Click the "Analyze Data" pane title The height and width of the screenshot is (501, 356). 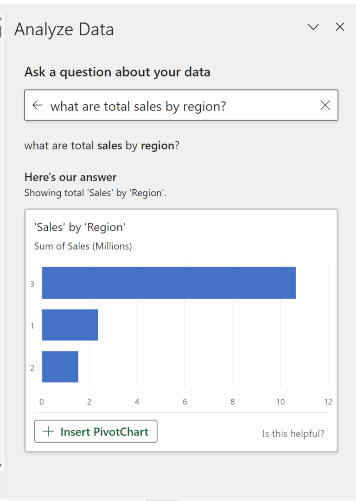pos(64,30)
